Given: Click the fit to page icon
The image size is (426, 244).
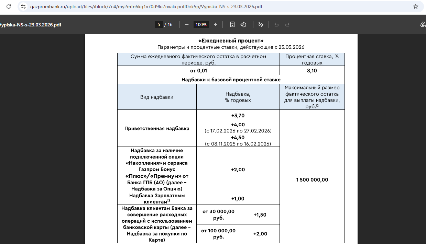Looking at the screenshot, I should pyautogui.click(x=232, y=24).
